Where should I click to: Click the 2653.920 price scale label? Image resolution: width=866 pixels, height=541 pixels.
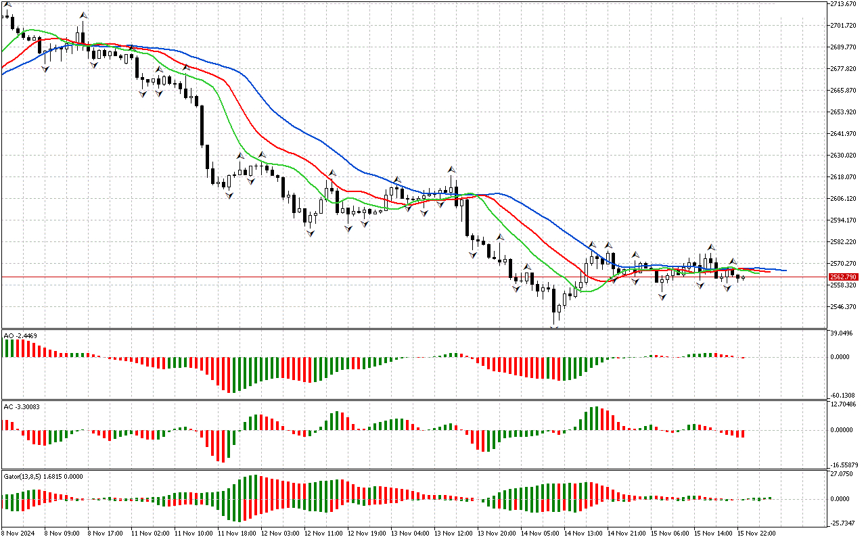tap(844, 112)
